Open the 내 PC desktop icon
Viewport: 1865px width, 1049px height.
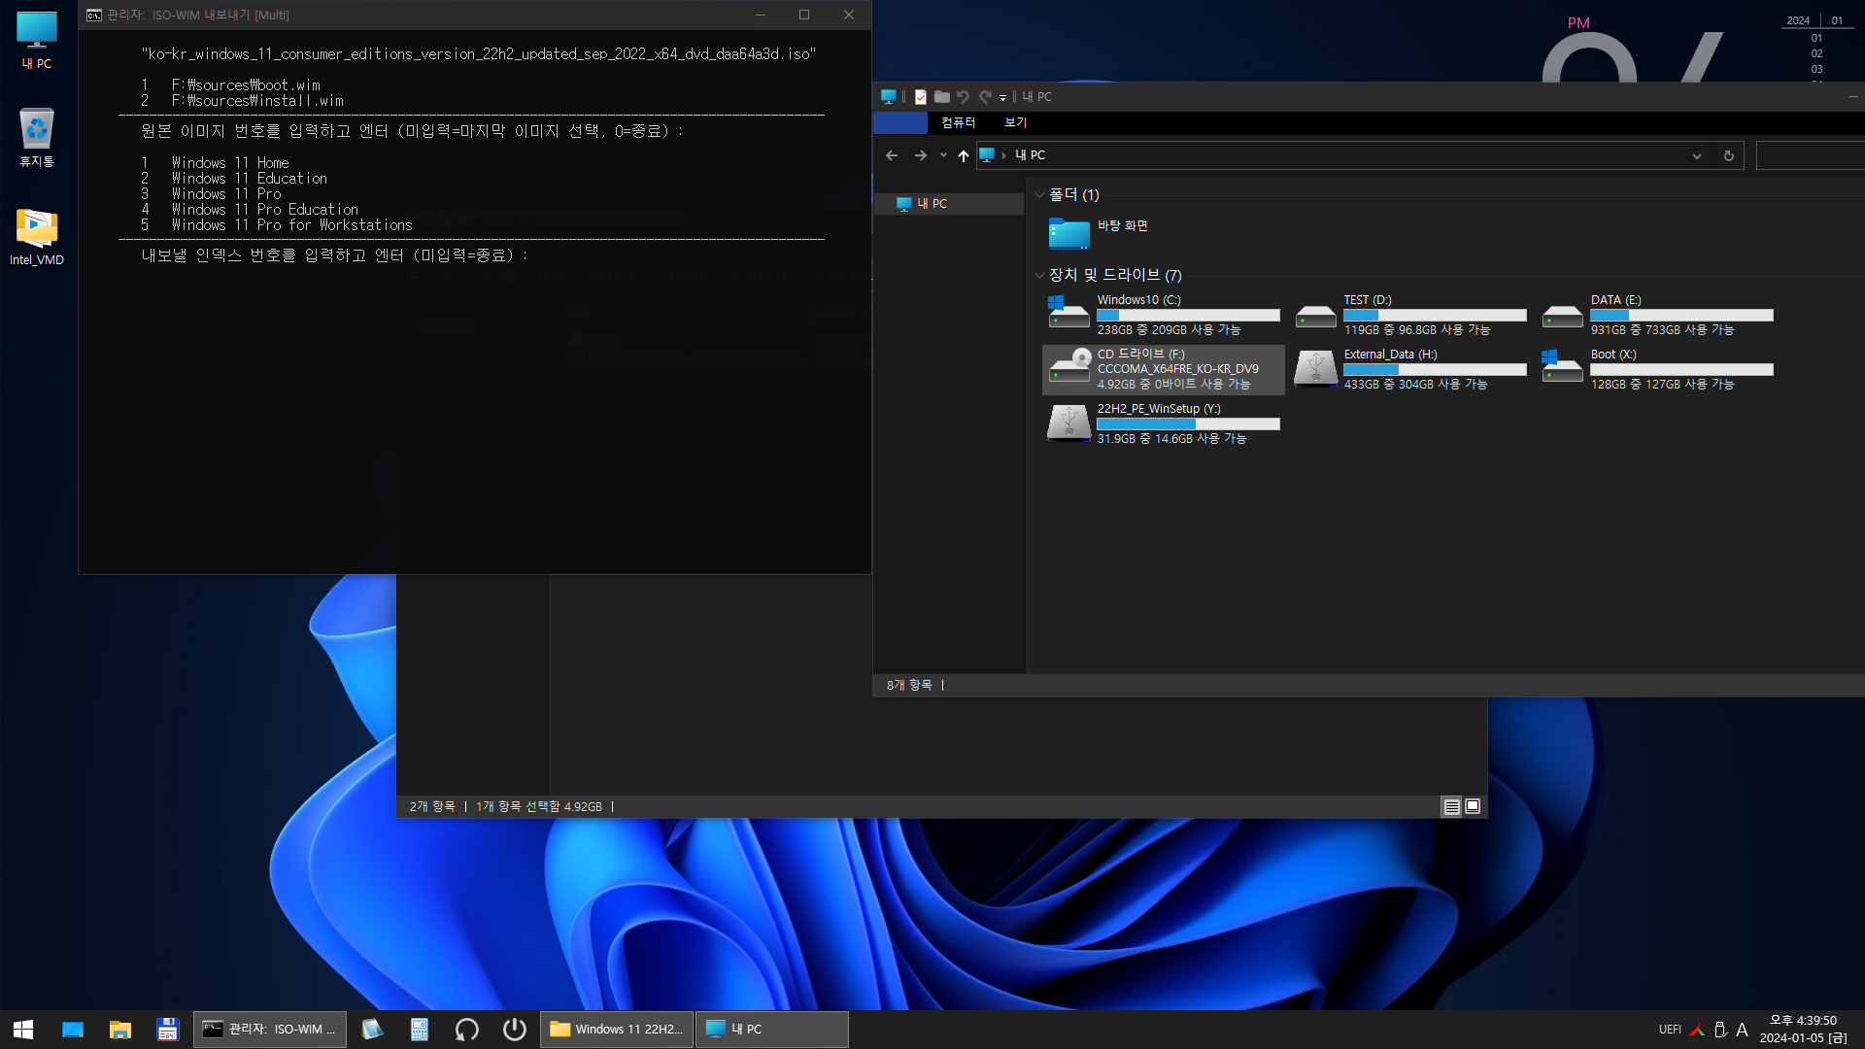tap(37, 40)
